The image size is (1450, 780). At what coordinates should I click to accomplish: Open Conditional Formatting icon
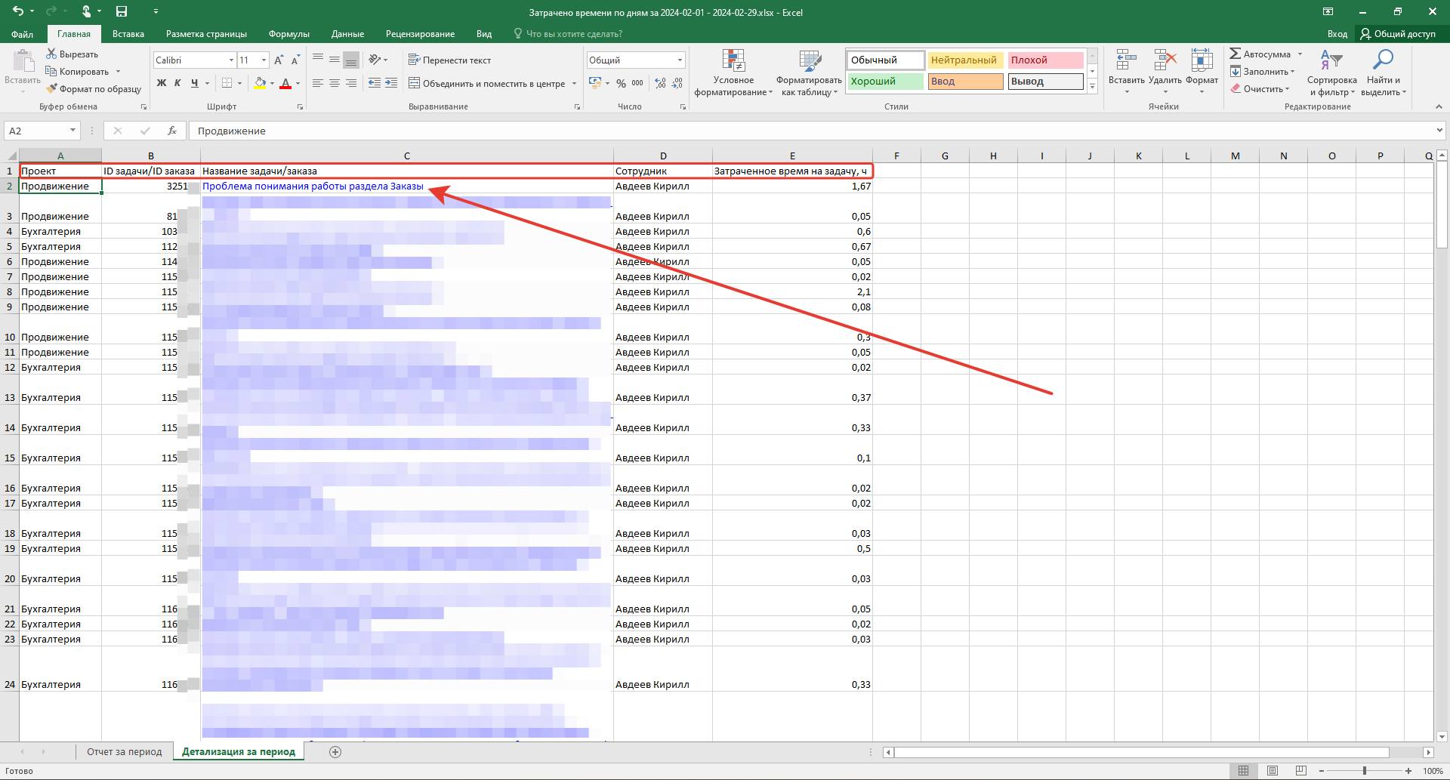(x=733, y=61)
